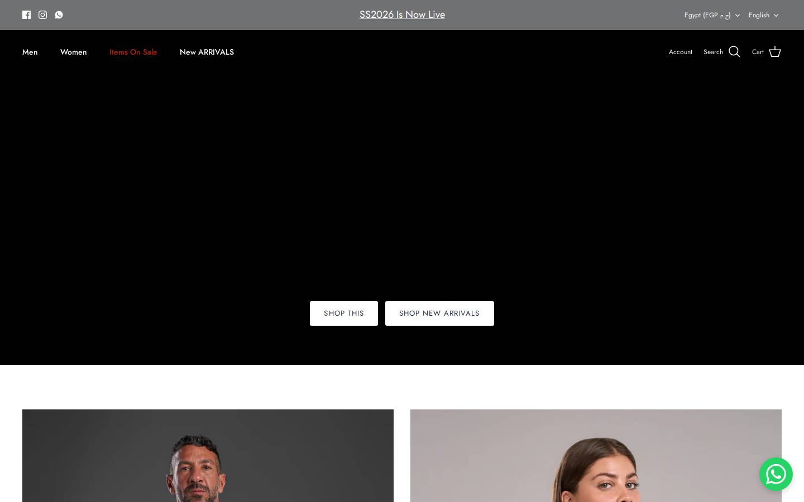Open the Men menu
This screenshot has width=804, height=502.
30,52
